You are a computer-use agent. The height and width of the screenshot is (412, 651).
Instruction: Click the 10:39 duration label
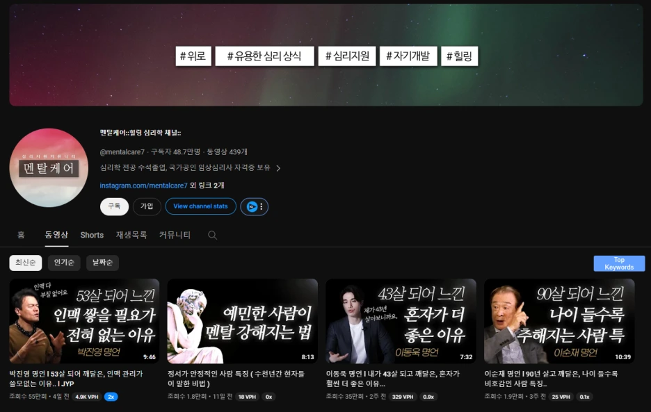[622, 357]
